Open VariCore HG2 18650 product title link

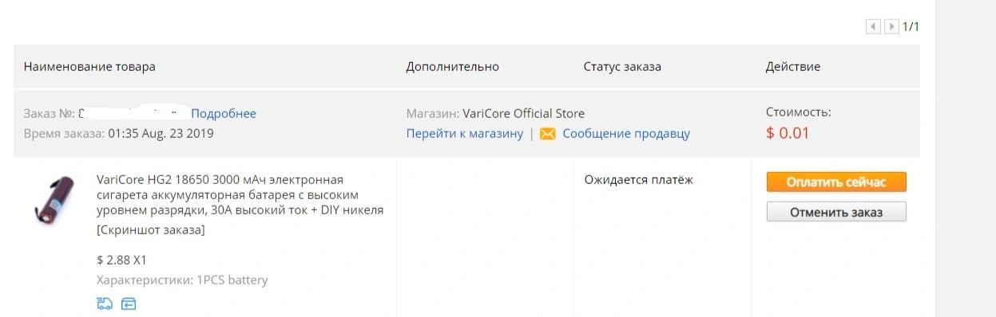tap(240, 195)
